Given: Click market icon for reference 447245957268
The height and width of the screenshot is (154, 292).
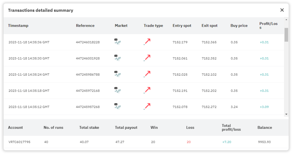Looking at the screenshot, I should (x=117, y=107).
